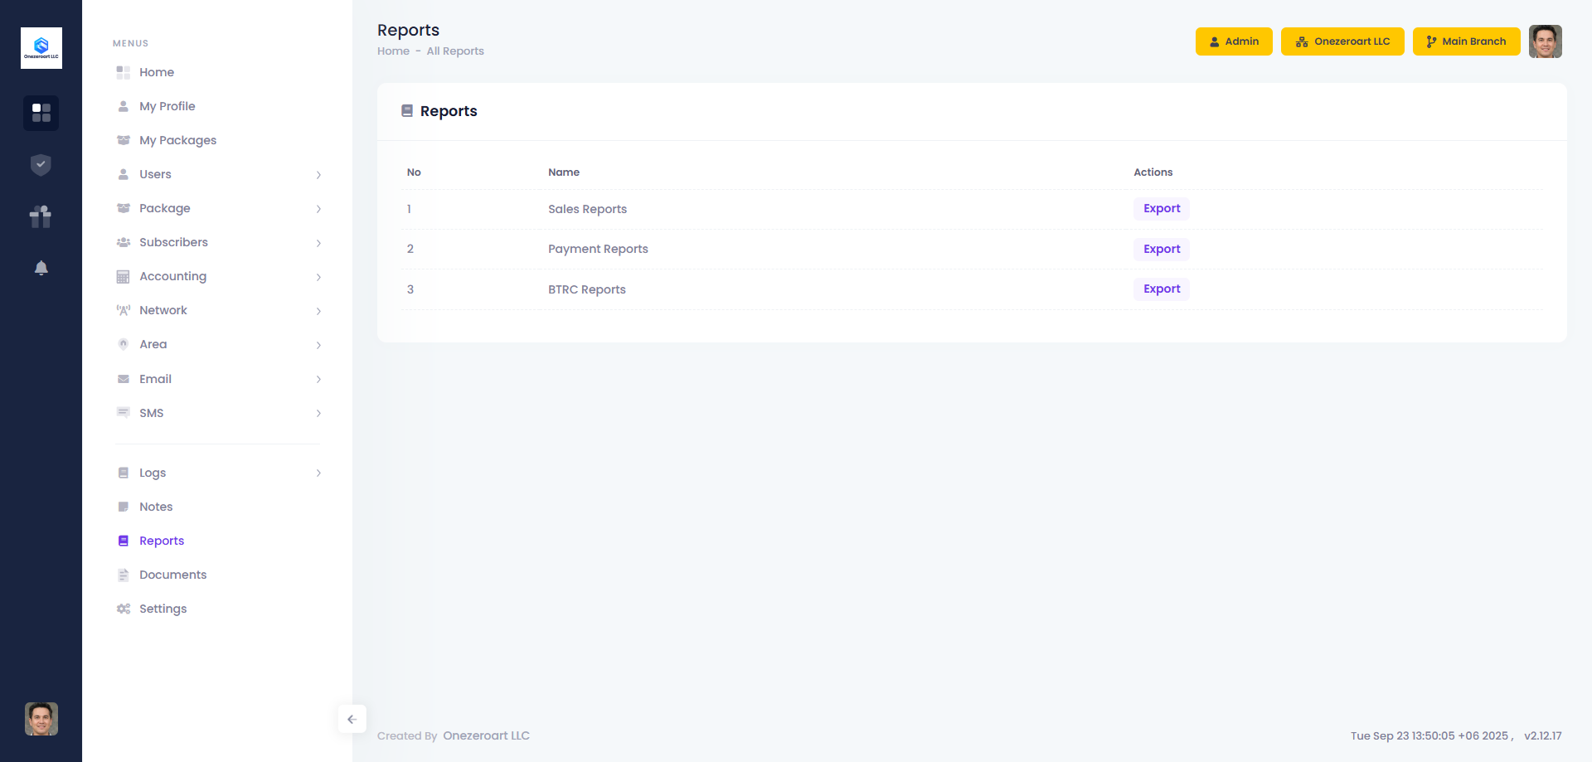Click the user avatar in top right
This screenshot has width=1592, height=762.
click(x=1545, y=41)
